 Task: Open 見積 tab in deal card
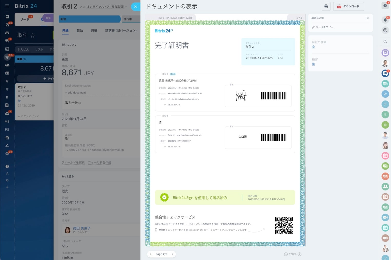pos(94,30)
